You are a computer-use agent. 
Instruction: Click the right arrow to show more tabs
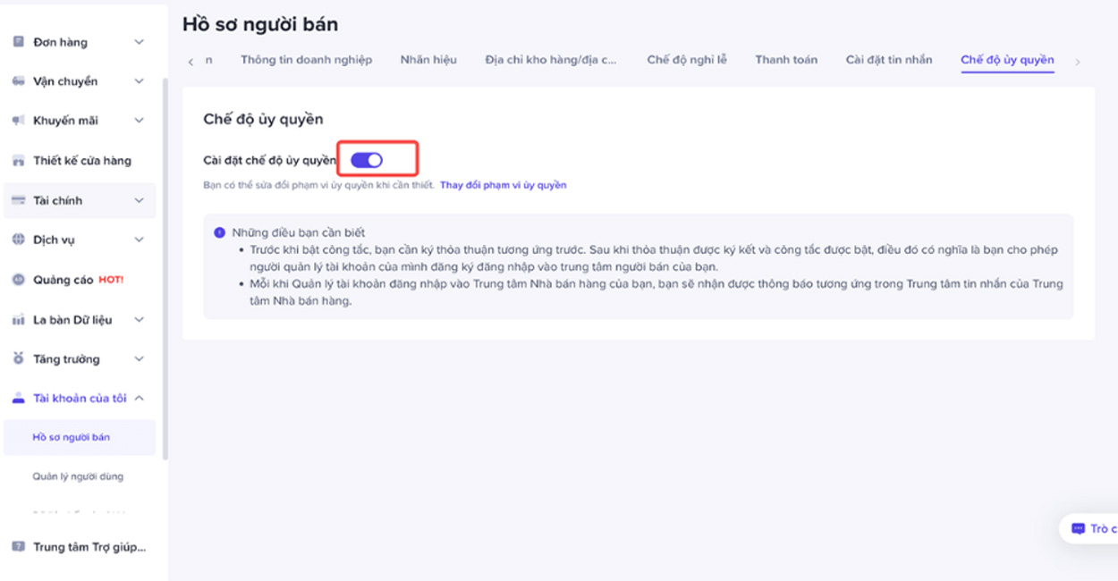click(1078, 62)
